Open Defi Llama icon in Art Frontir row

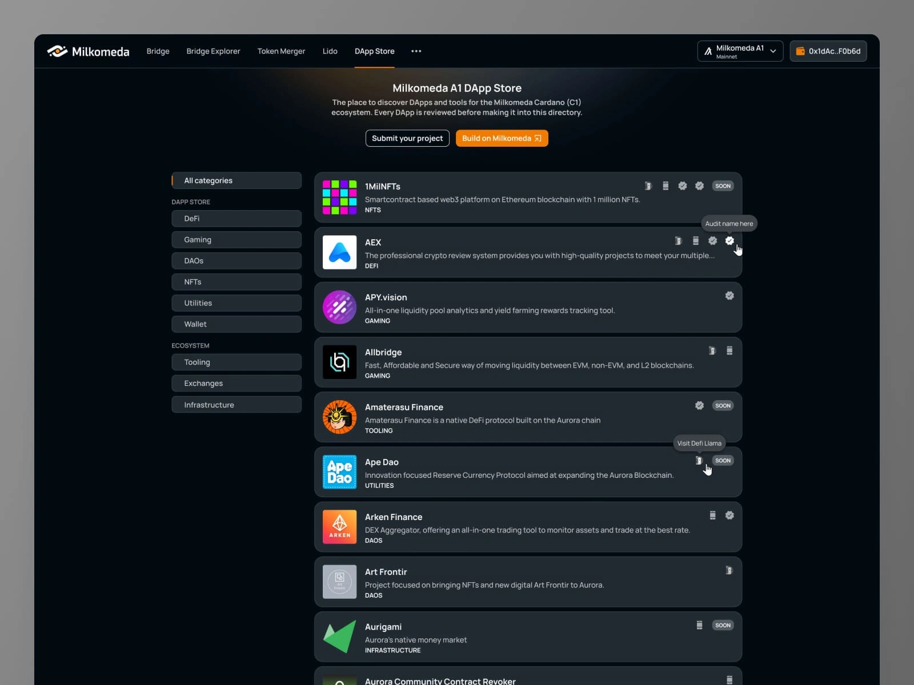point(729,570)
